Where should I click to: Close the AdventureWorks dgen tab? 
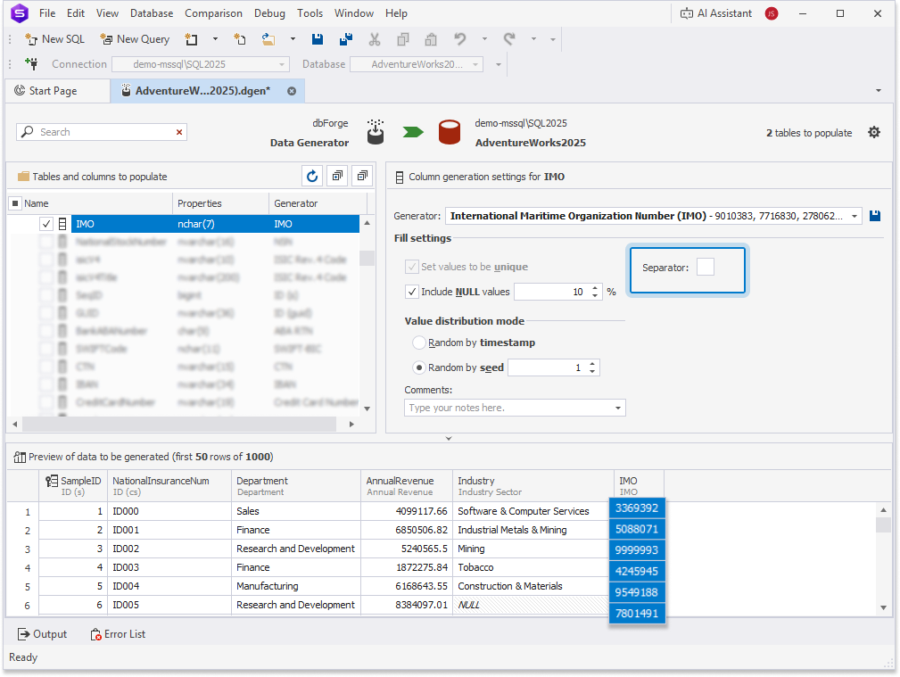point(292,91)
